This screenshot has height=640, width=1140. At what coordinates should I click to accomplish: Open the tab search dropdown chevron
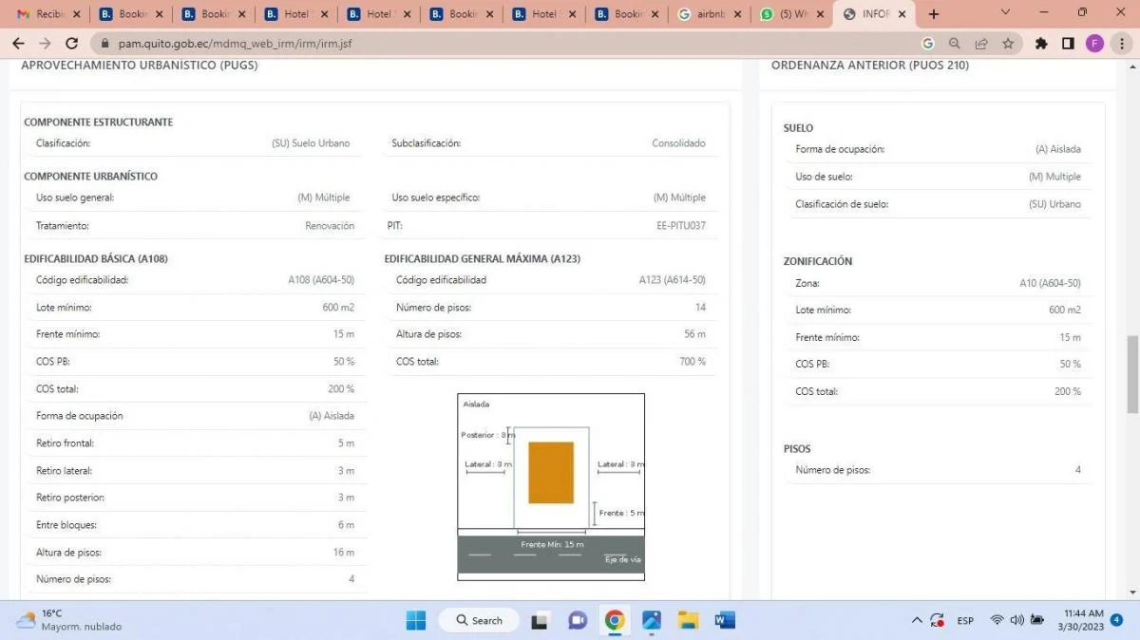coord(1007,13)
